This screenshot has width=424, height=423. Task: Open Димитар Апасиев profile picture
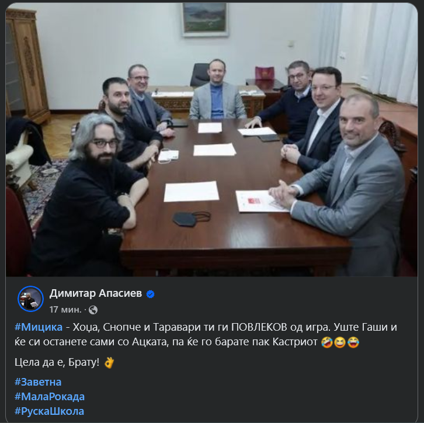click(x=30, y=299)
